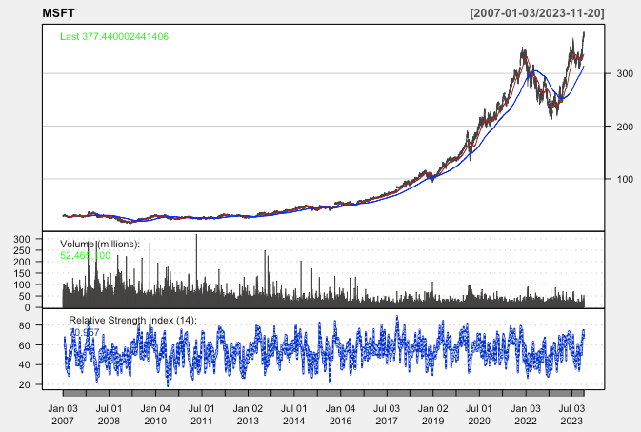The image size is (641, 432).
Task: Click the Jan 03 2022 date label
Action: [526, 415]
